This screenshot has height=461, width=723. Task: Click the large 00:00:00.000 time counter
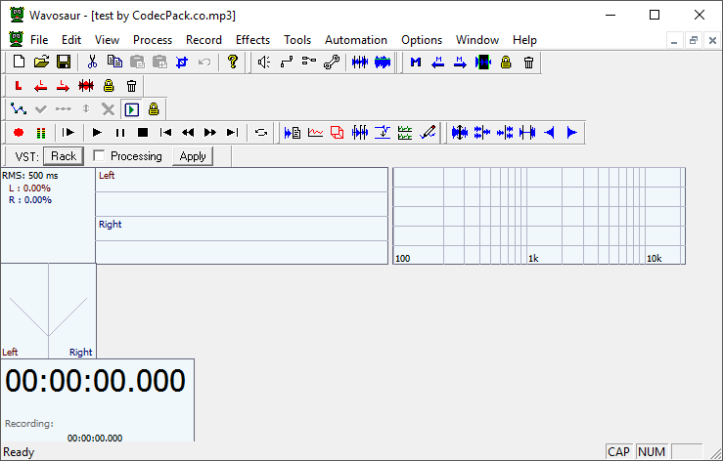coord(96,381)
